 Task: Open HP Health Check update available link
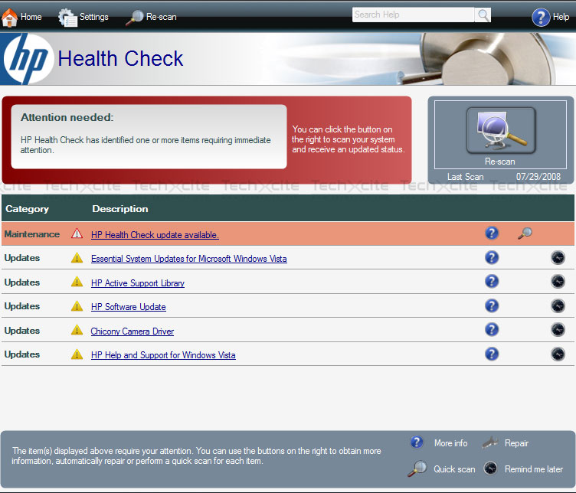pos(155,235)
